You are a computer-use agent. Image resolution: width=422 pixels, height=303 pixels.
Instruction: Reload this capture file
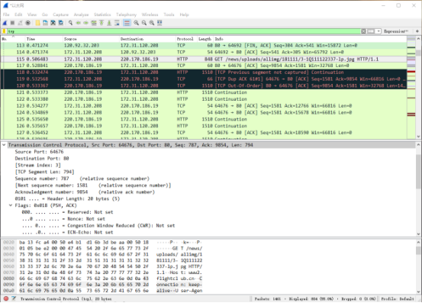pyautogui.click(x=61, y=23)
